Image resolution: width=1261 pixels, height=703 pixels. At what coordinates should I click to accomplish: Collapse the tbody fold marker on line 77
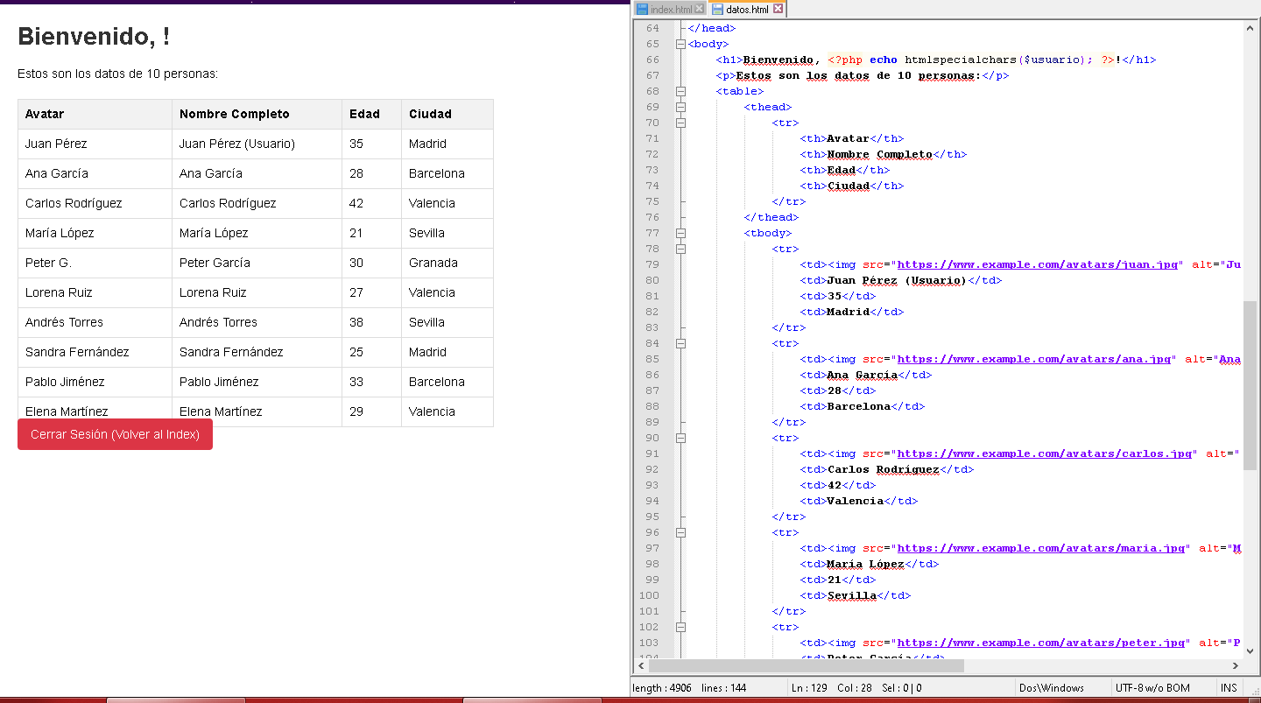coord(680,233)
